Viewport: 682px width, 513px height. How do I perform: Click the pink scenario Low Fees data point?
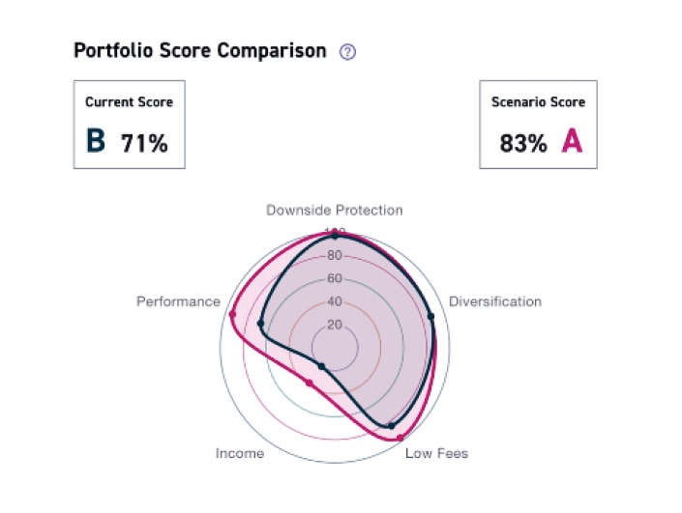click(400, 438)
